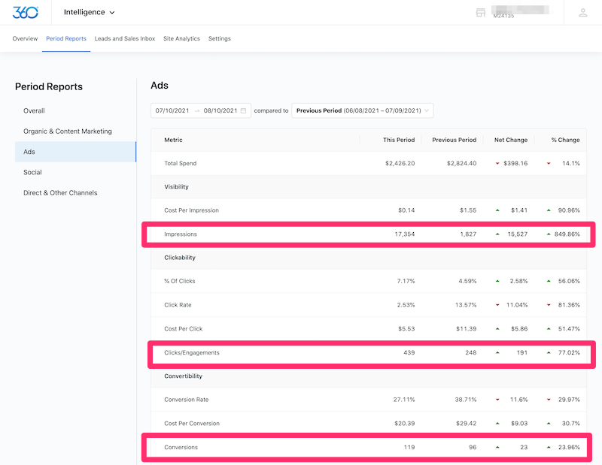The width and height of the screenshot is (602, 465).
Task: Select the Social report
Action: [x=31, y=172]
